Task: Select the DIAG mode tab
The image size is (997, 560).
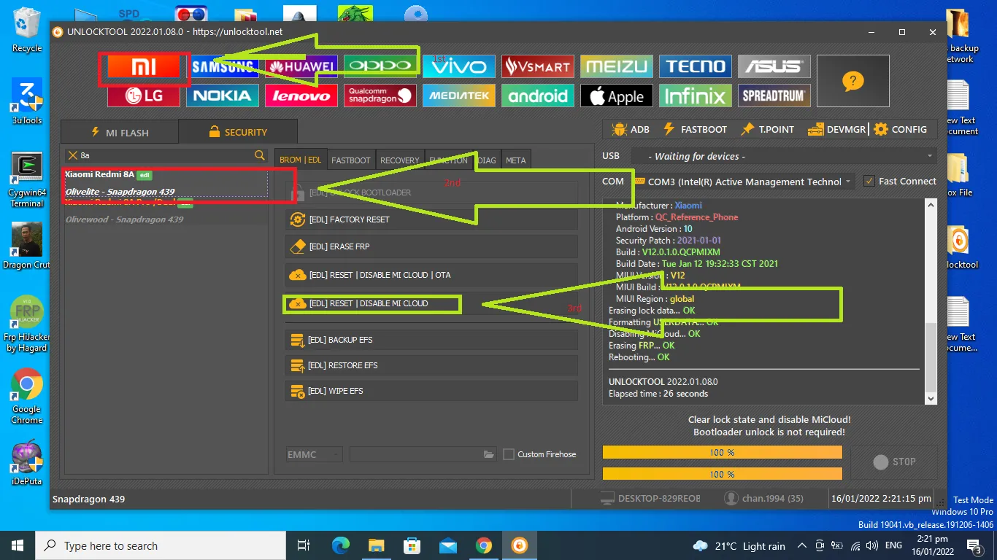Action: (487, 160)
